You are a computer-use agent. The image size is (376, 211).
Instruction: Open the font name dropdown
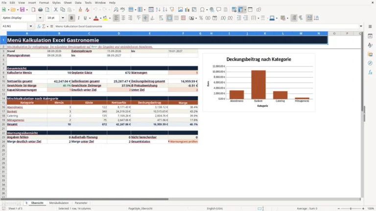coord(40,18)
